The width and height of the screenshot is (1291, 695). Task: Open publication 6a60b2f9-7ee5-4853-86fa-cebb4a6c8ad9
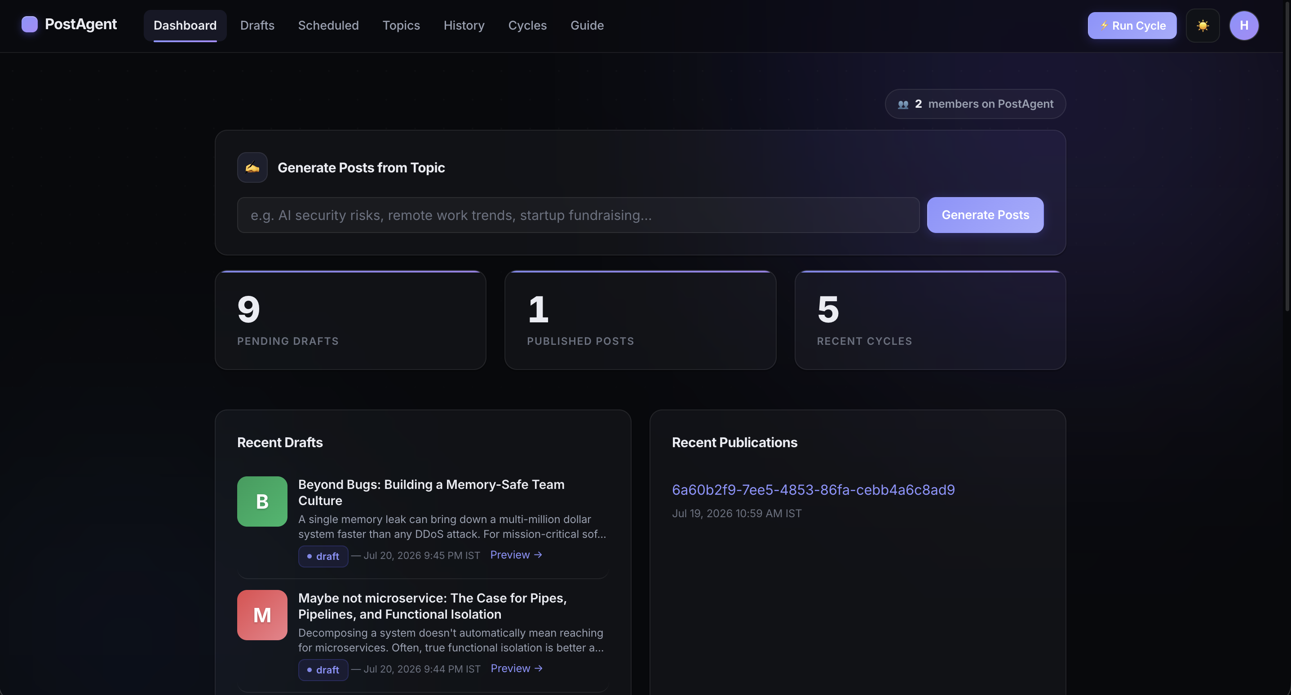(x=813, y=489)
